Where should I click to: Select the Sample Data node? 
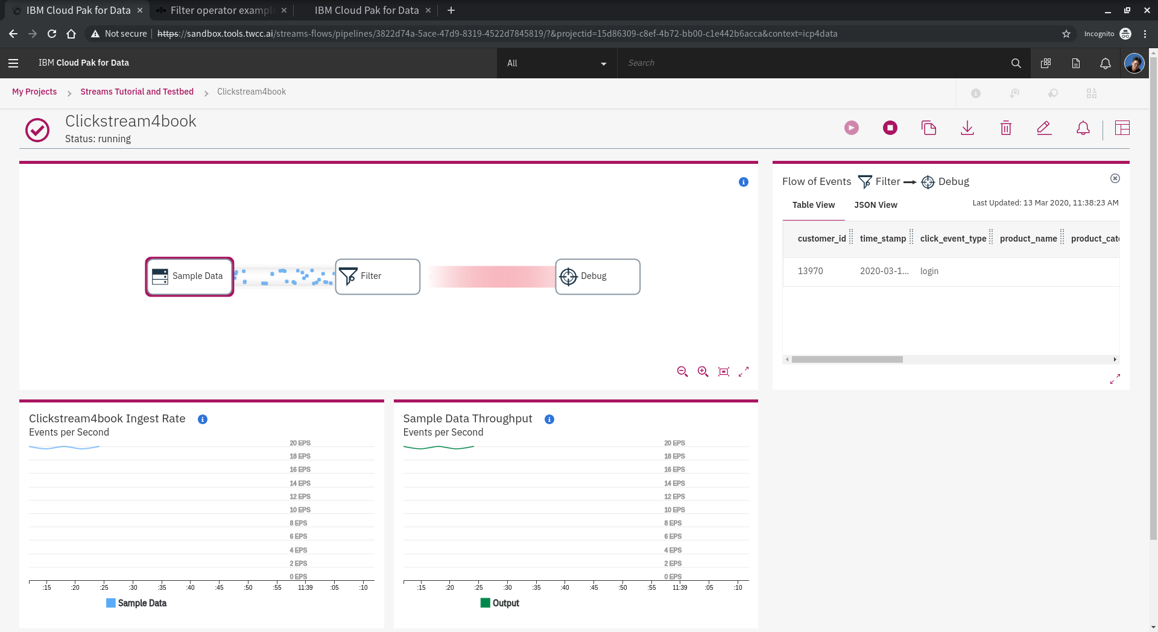189,277
